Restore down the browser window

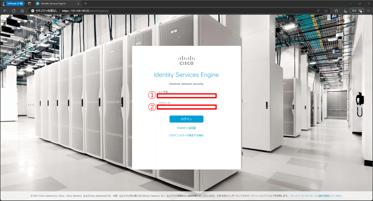(x=360, y=3)
